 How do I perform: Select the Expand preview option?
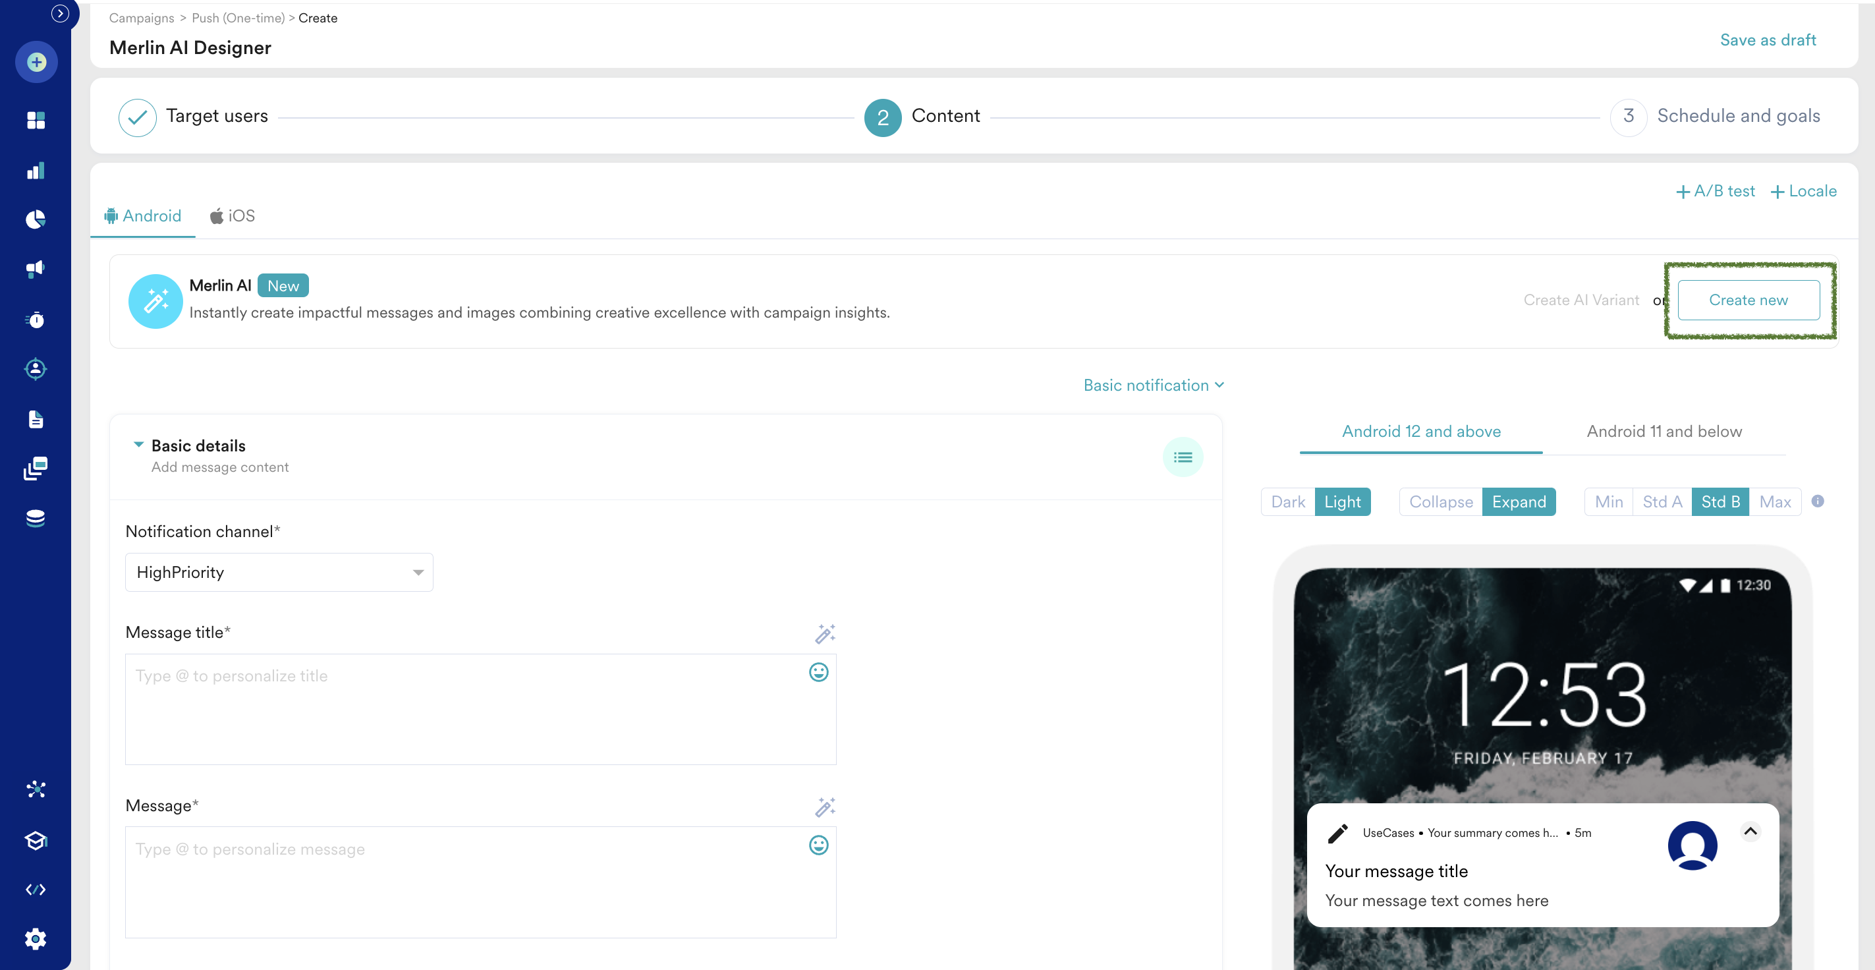(x=1519, y=501)
